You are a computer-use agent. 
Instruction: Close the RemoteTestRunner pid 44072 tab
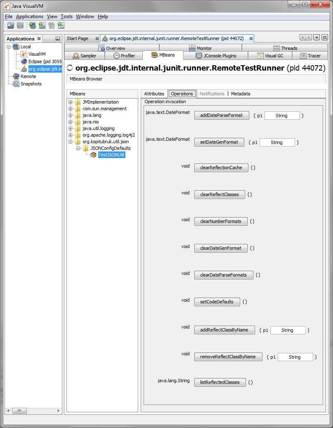251,38
